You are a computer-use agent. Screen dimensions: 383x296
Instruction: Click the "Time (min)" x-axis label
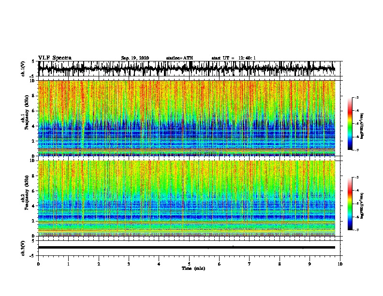(193, 268)
